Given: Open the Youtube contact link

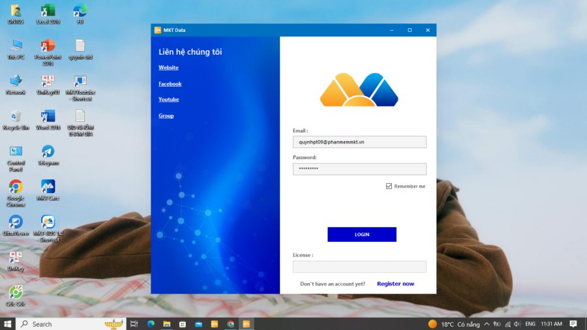Looking at the screenshot, I should [168, 100].
